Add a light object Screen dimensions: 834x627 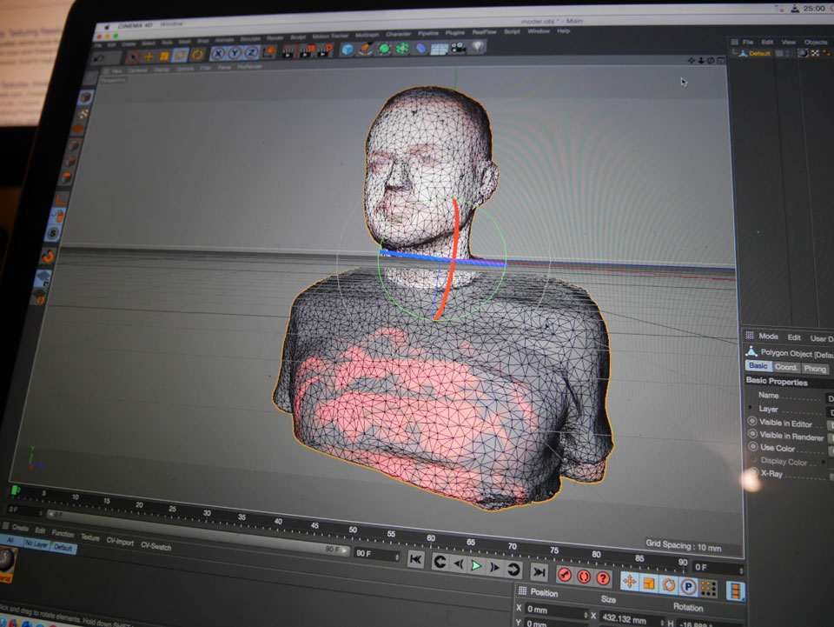[478, 47]
